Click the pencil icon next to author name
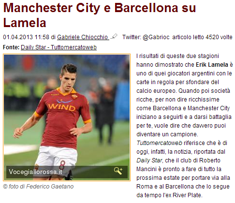 coord(114,36)
